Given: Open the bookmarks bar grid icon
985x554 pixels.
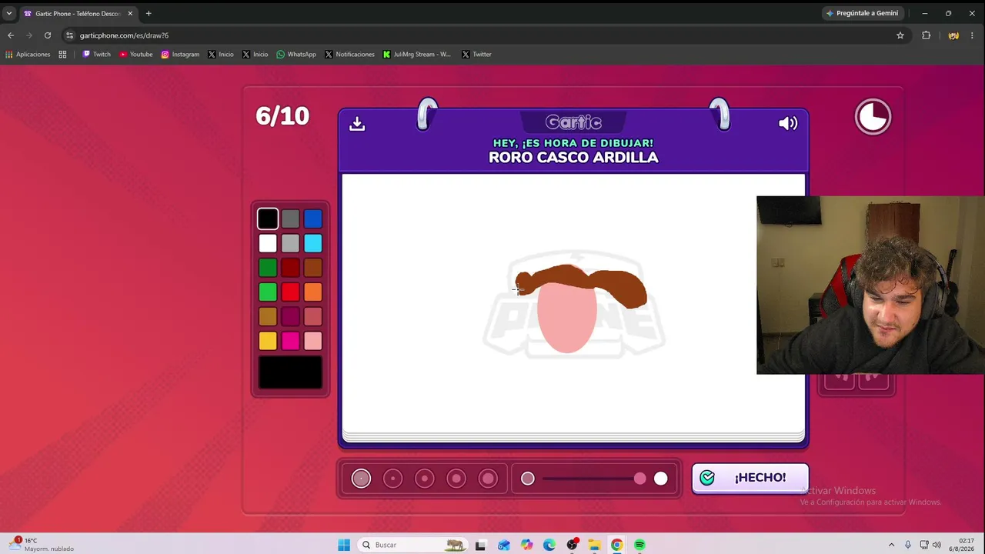Looking at the screenshot, I should click(62, 55).
